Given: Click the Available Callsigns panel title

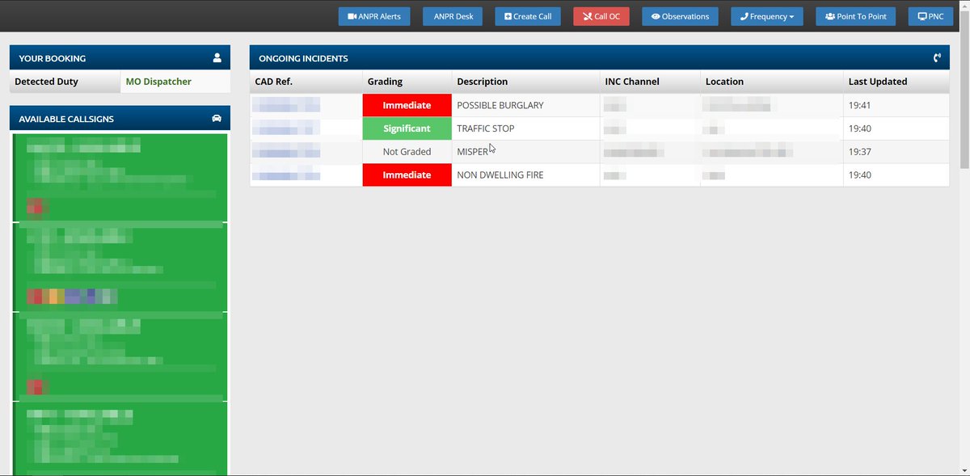Looking at the screenshot, I should [66, 119].
